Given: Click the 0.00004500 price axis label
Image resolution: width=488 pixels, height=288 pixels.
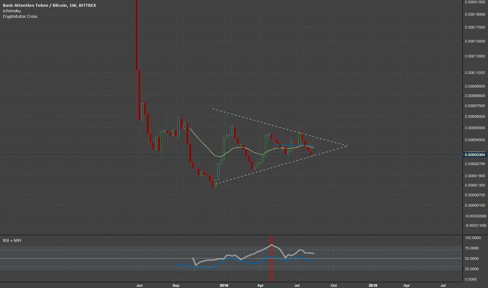Looking at the screenshot, I should (x=474, y=140).
